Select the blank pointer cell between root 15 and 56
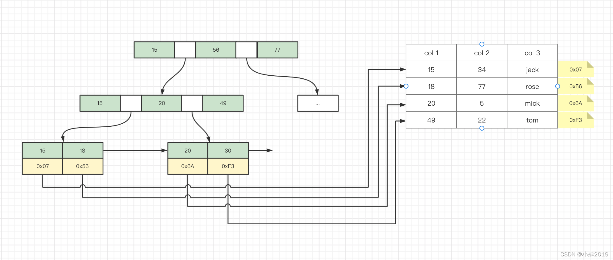This screenshot has width=613, height=260. click(x=185, y=50)
